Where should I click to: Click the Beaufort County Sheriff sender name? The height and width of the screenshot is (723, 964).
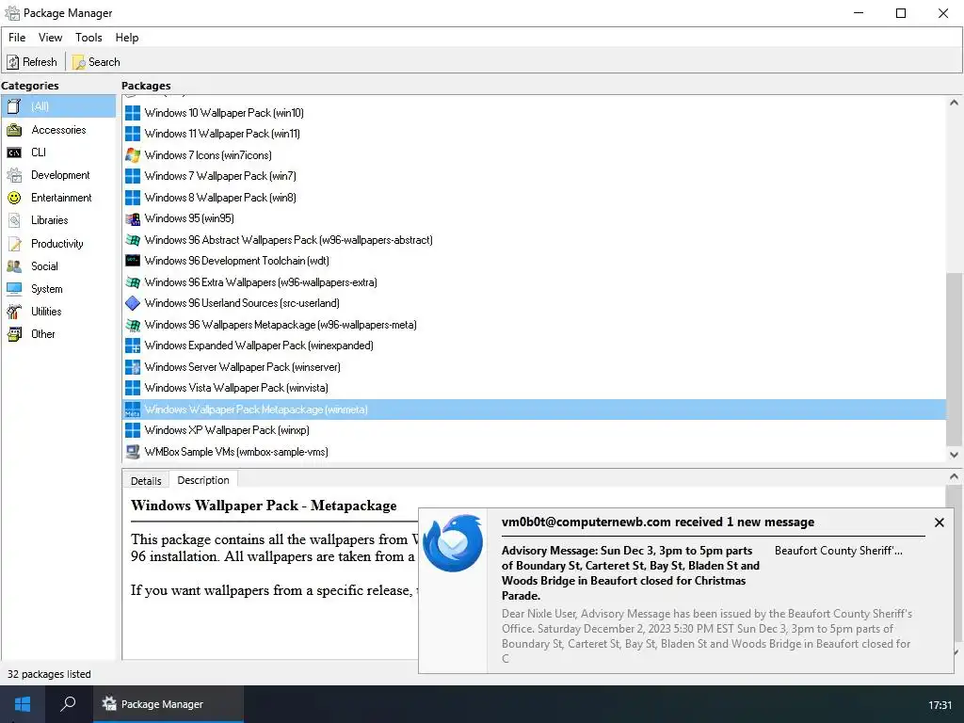tap(839, 551)
